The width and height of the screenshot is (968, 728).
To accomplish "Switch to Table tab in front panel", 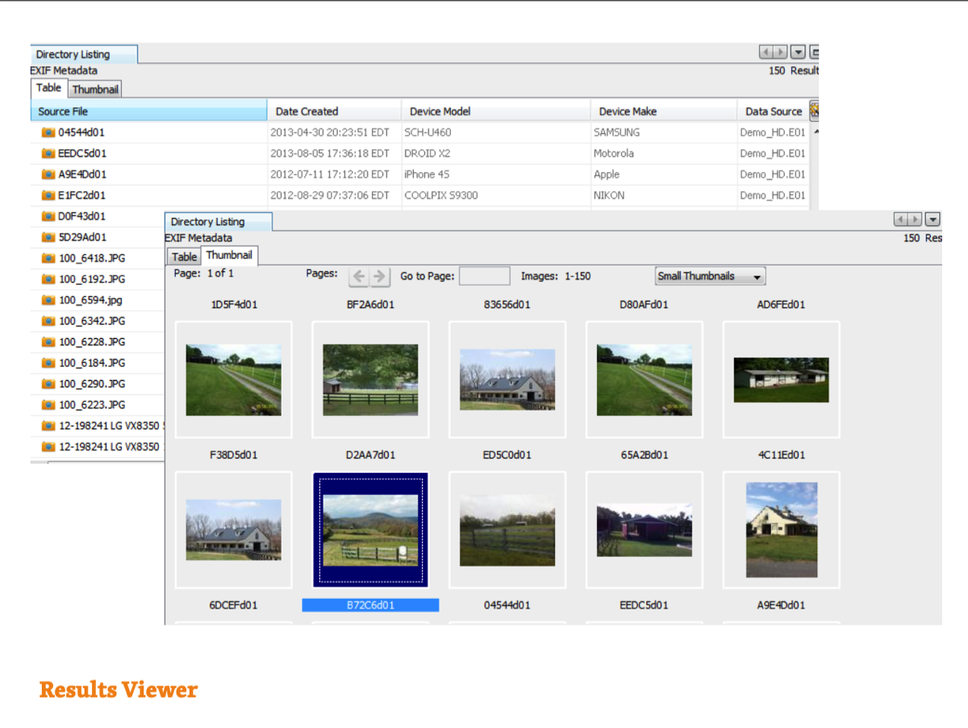I will 184,257.
